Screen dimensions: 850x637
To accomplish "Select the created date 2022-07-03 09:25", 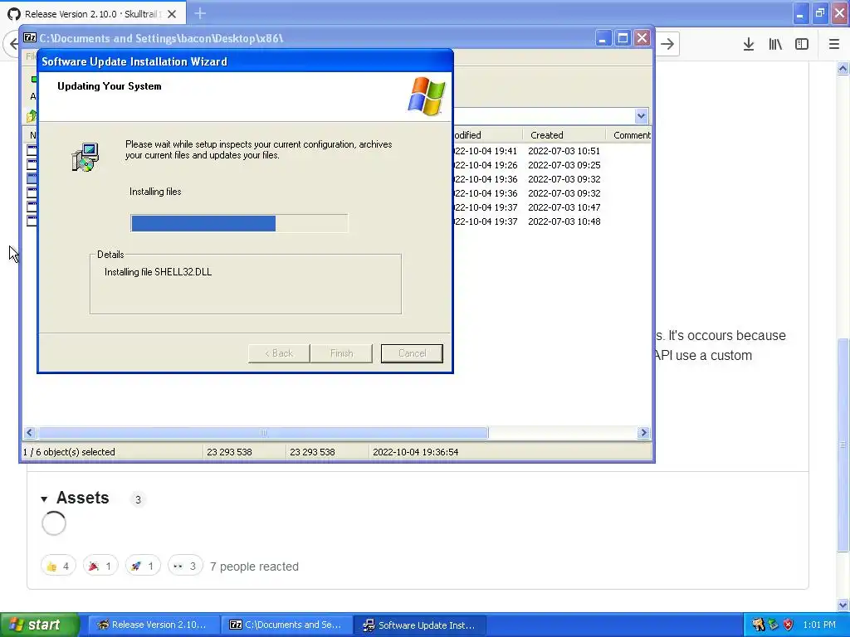I will point(564,165).
